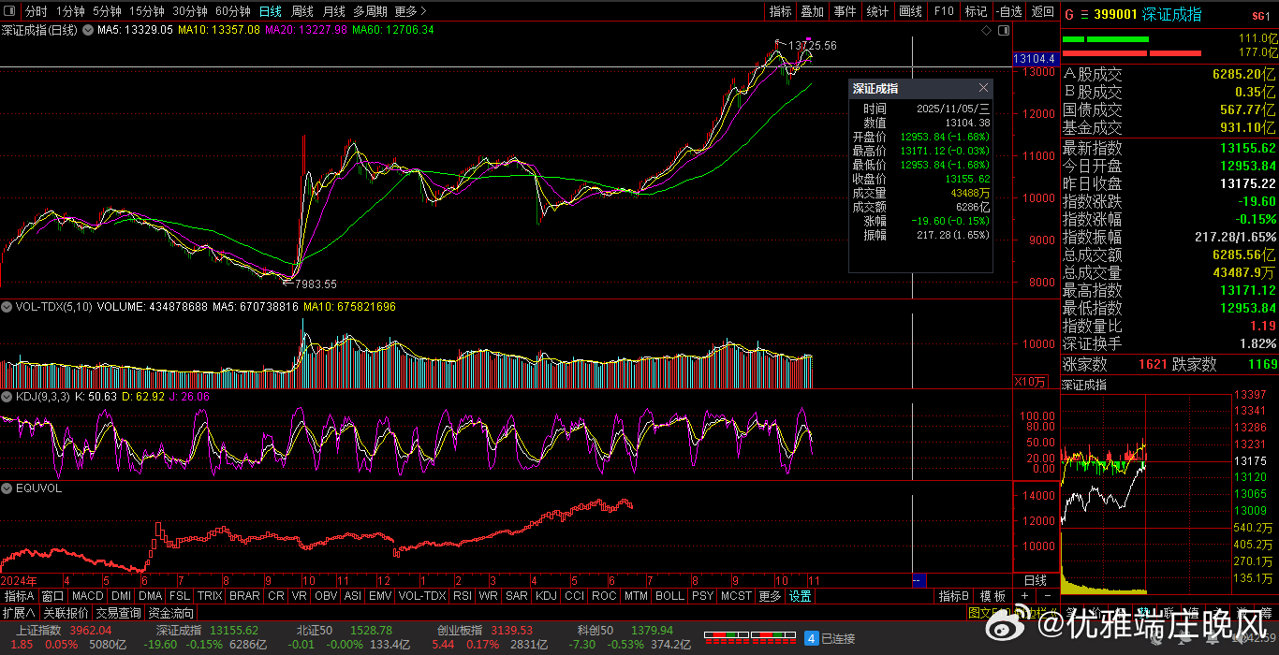Select the DMI indicator
The width and height of the screenshot is (1279, 655).
pyautogui.click(x=122, y=596)
